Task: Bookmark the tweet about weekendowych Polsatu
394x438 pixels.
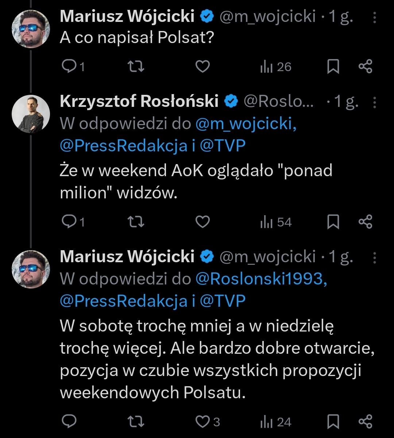Action: click(333, 422)
